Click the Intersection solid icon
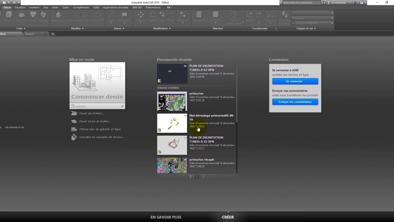394x222 pixels. coord(97,14)
